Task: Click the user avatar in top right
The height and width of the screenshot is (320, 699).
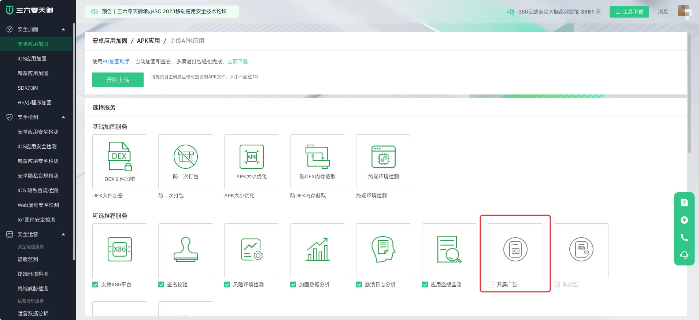Action: [684, 11]
